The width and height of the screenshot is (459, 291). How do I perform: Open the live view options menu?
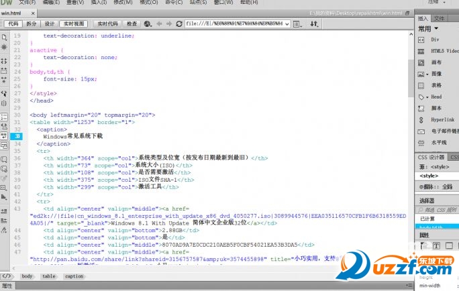(x=297, y=24)
